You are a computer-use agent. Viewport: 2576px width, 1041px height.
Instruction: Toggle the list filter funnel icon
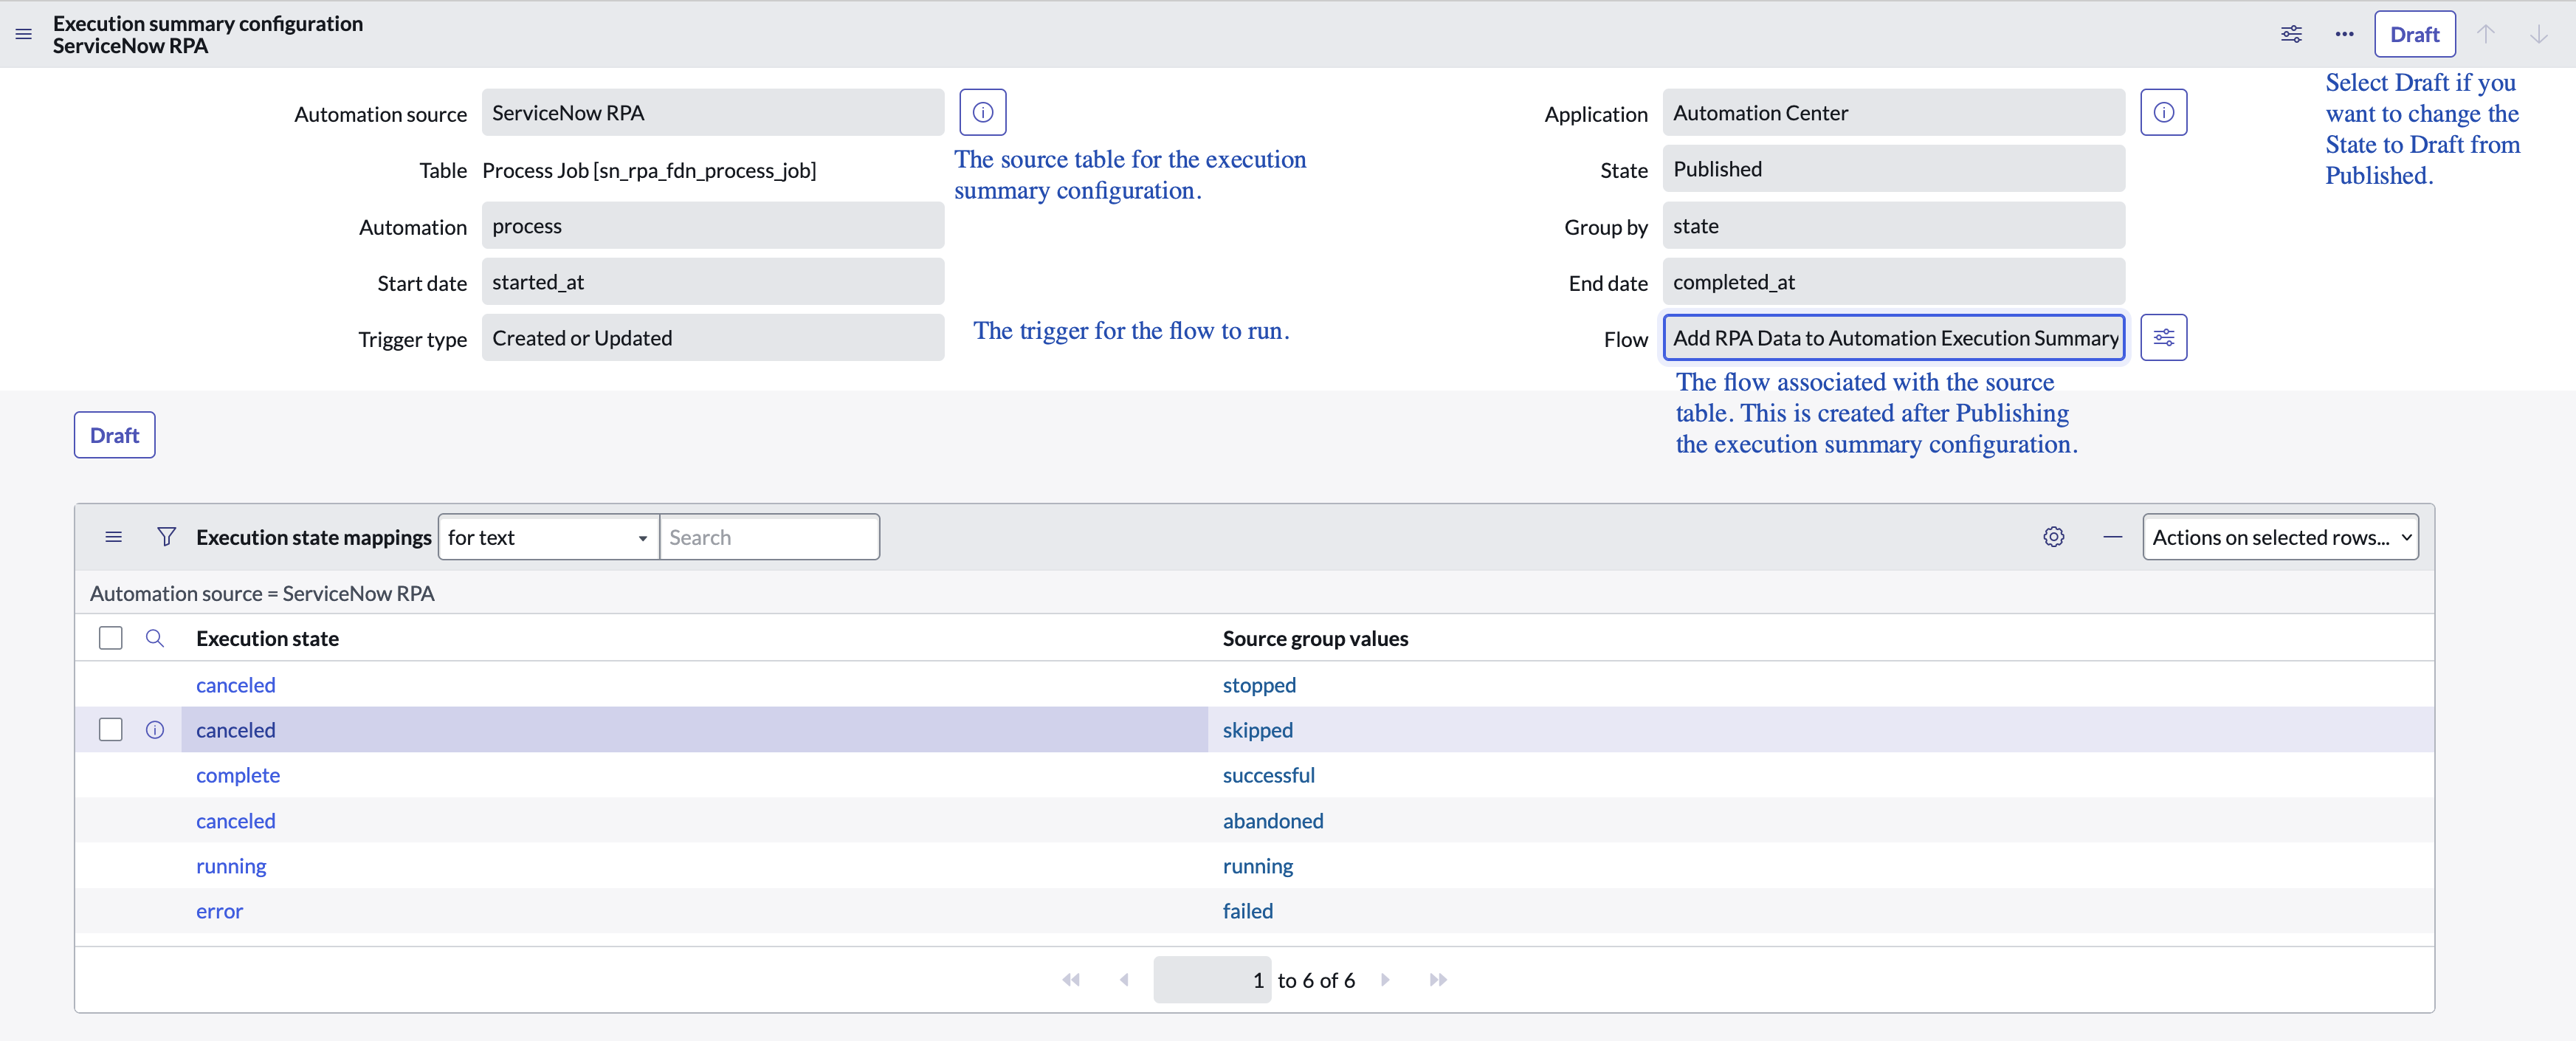click(x=166, y=537)
